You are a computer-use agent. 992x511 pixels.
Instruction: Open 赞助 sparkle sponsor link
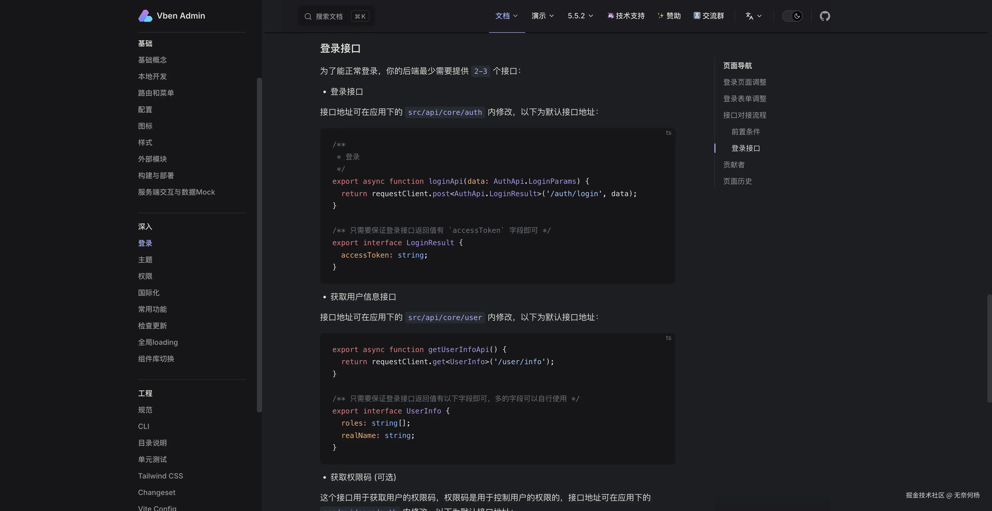[x=669, y=16]
